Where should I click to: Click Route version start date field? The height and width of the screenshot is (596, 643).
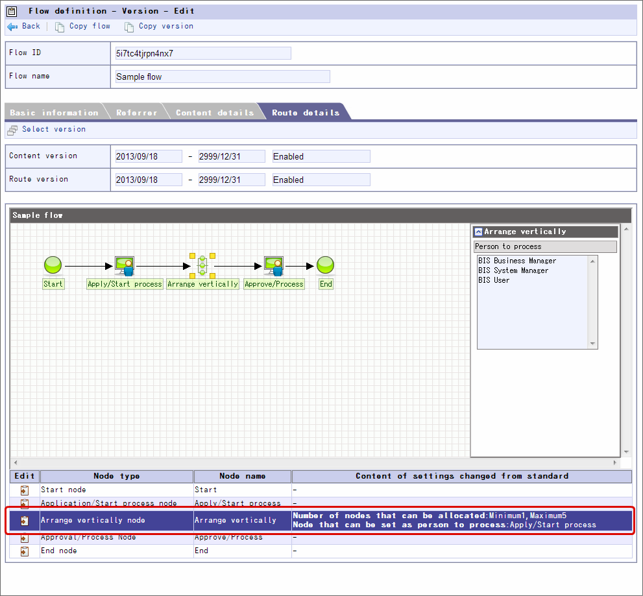click(149, 180)
